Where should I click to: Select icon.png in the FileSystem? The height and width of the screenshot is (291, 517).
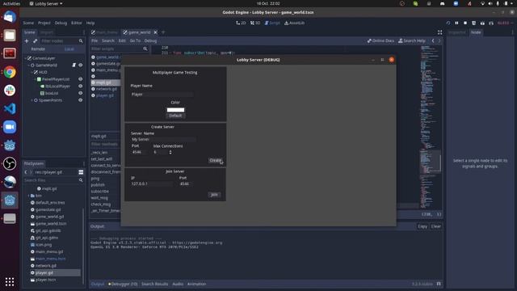[43, 245]
